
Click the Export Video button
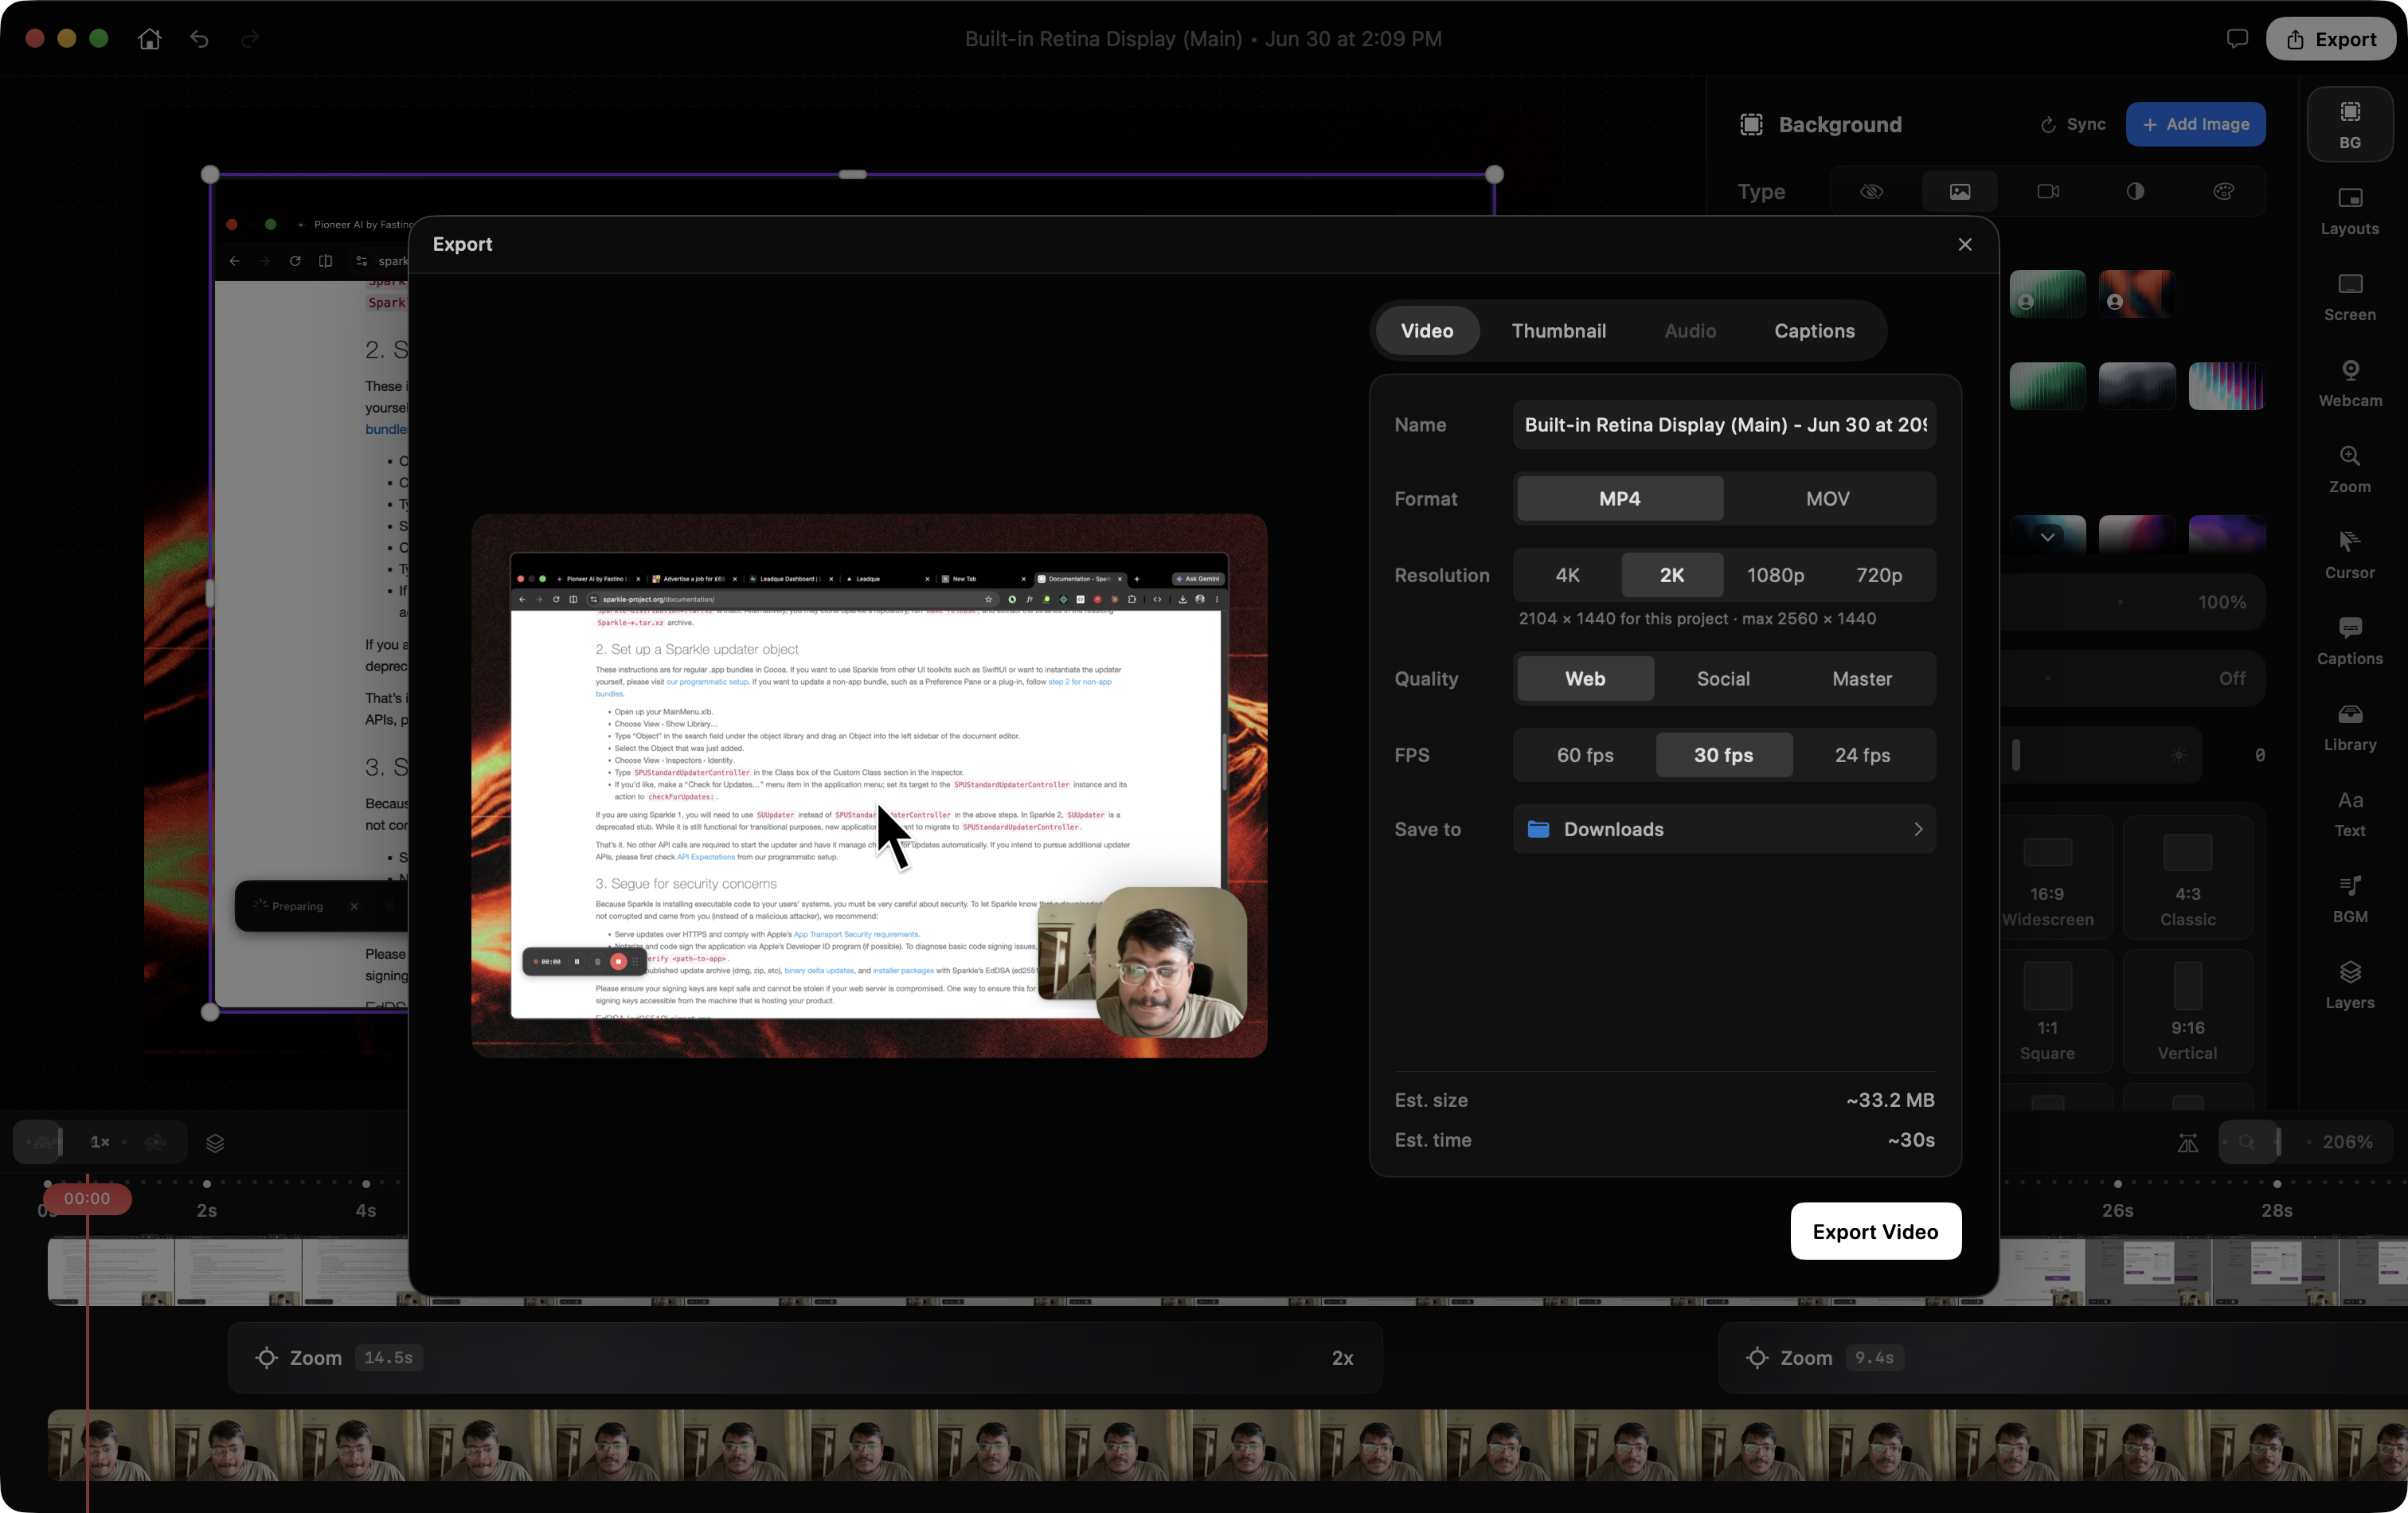tap(1875, 1231)
